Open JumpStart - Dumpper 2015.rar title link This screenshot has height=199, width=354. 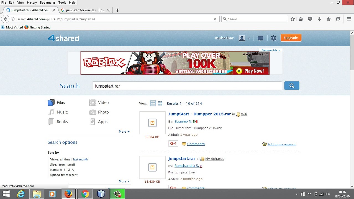click(x=199, y=114)
